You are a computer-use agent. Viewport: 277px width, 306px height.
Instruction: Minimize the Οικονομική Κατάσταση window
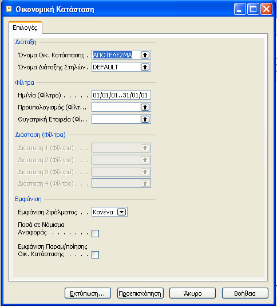(240, 9)
